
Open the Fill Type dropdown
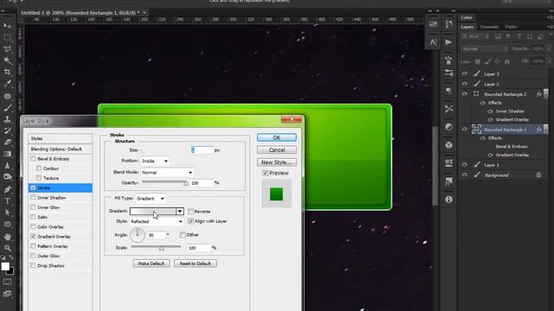click(x=150, y=199)
